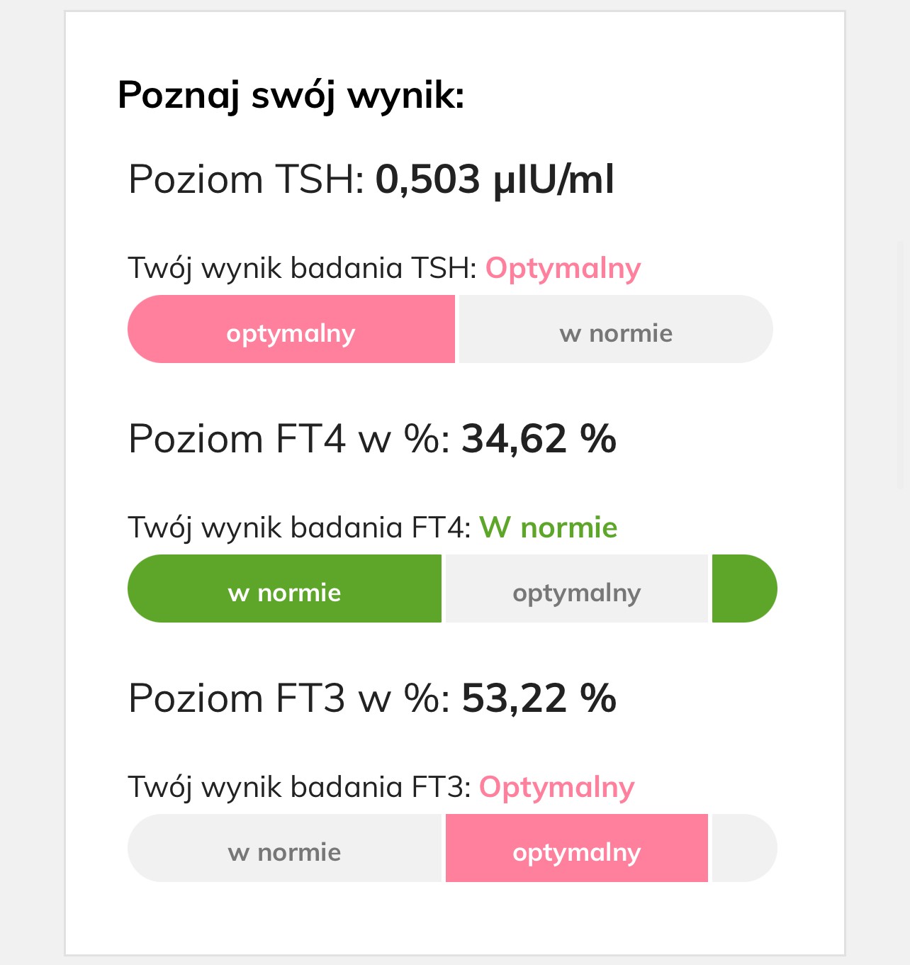This screenshot has width=910, height=965.
Task: Click the pink 'Optymalny' TSH result text
Action: coord(563,269)
